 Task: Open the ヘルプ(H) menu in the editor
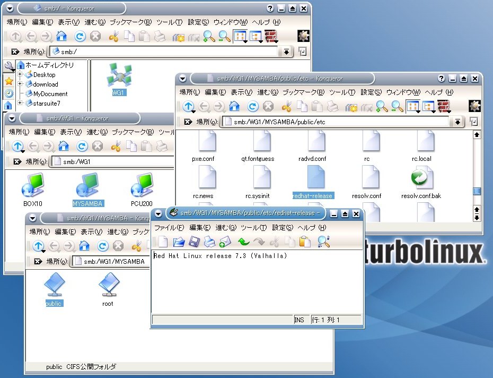(x=312, y=227)
